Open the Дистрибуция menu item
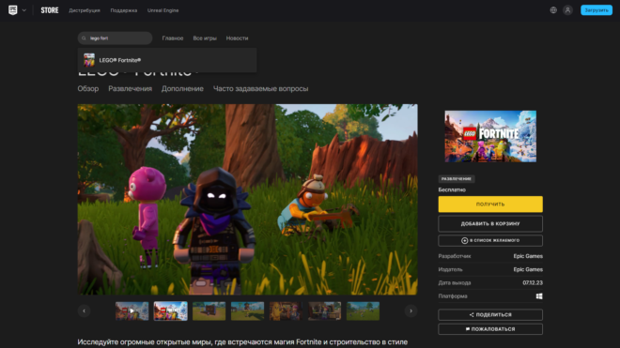 click(x=85, y=10)
